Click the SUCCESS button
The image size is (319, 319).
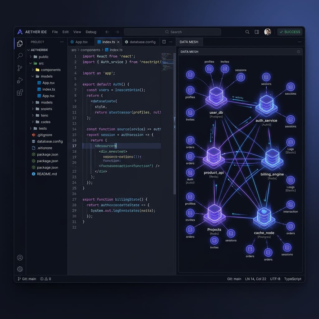(290, 32)
